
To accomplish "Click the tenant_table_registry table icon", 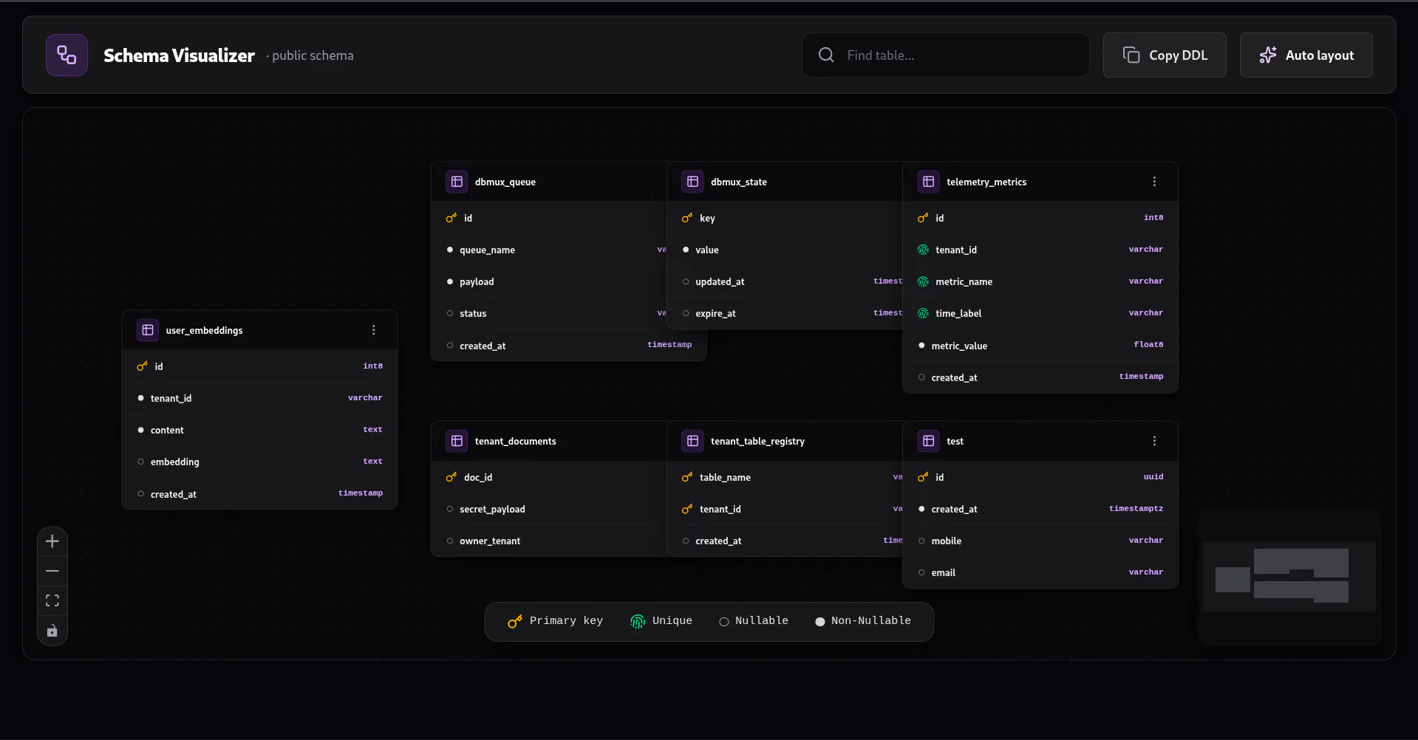I will click(x=692, y=441).
